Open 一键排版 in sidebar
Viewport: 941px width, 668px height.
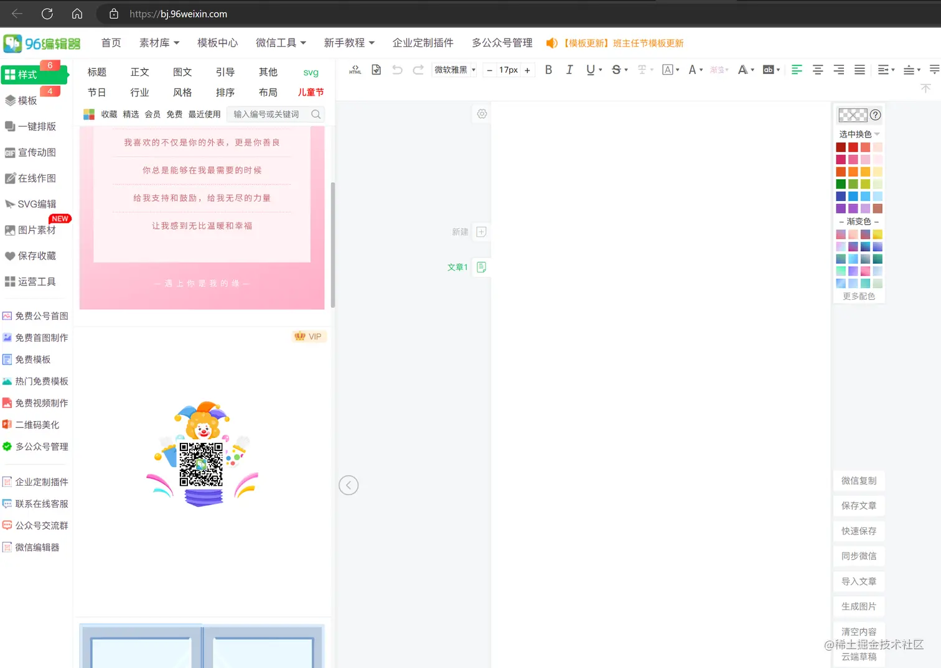pyautogui.click(x=31, y=126)
